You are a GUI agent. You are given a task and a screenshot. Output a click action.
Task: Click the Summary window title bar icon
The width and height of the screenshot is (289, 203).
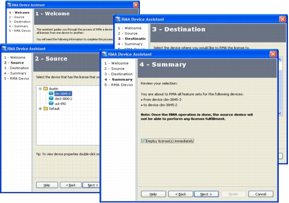(x=104, y=54)
